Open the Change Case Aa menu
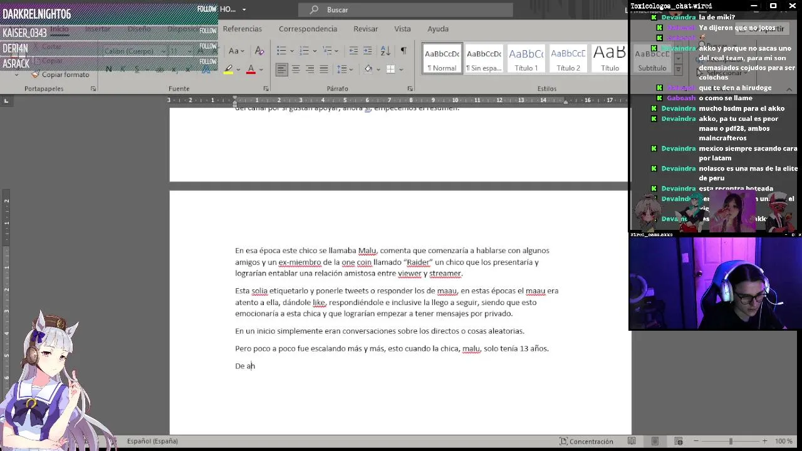 [x=236, y=51]
